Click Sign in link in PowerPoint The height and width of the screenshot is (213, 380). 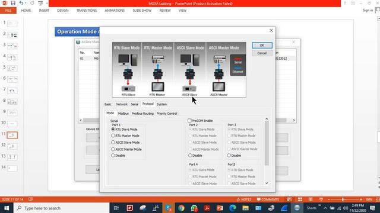(368, 11)
